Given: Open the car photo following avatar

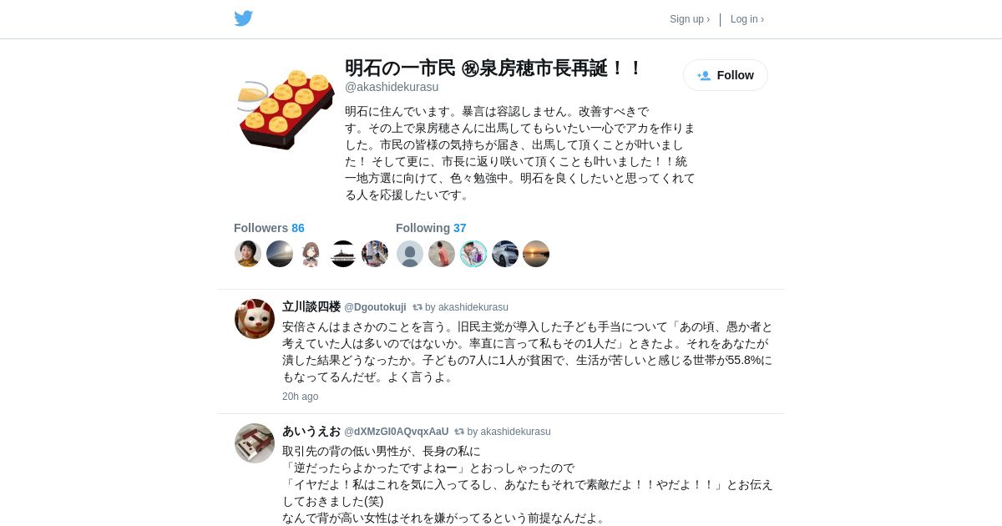Looking at the screenshot, I should [x=505, y=254].
